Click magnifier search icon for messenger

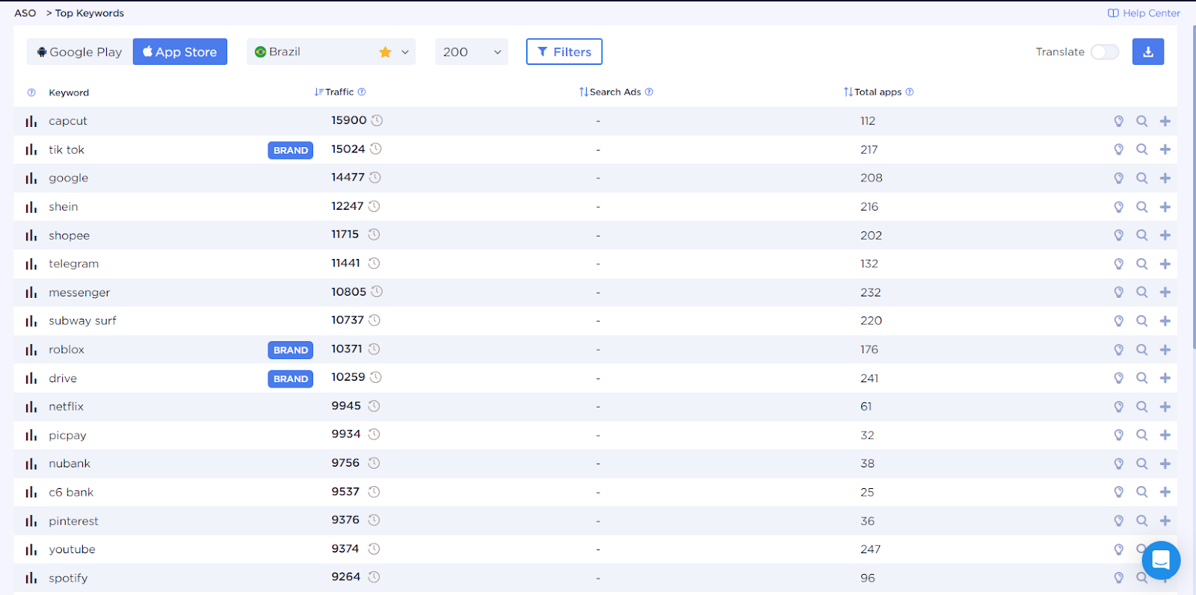click(x=1141, y=292)
